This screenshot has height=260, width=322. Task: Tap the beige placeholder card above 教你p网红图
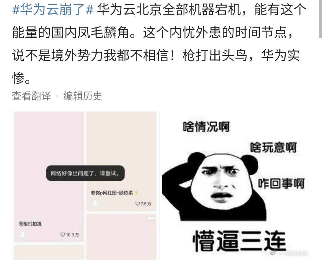pos(121,138)
